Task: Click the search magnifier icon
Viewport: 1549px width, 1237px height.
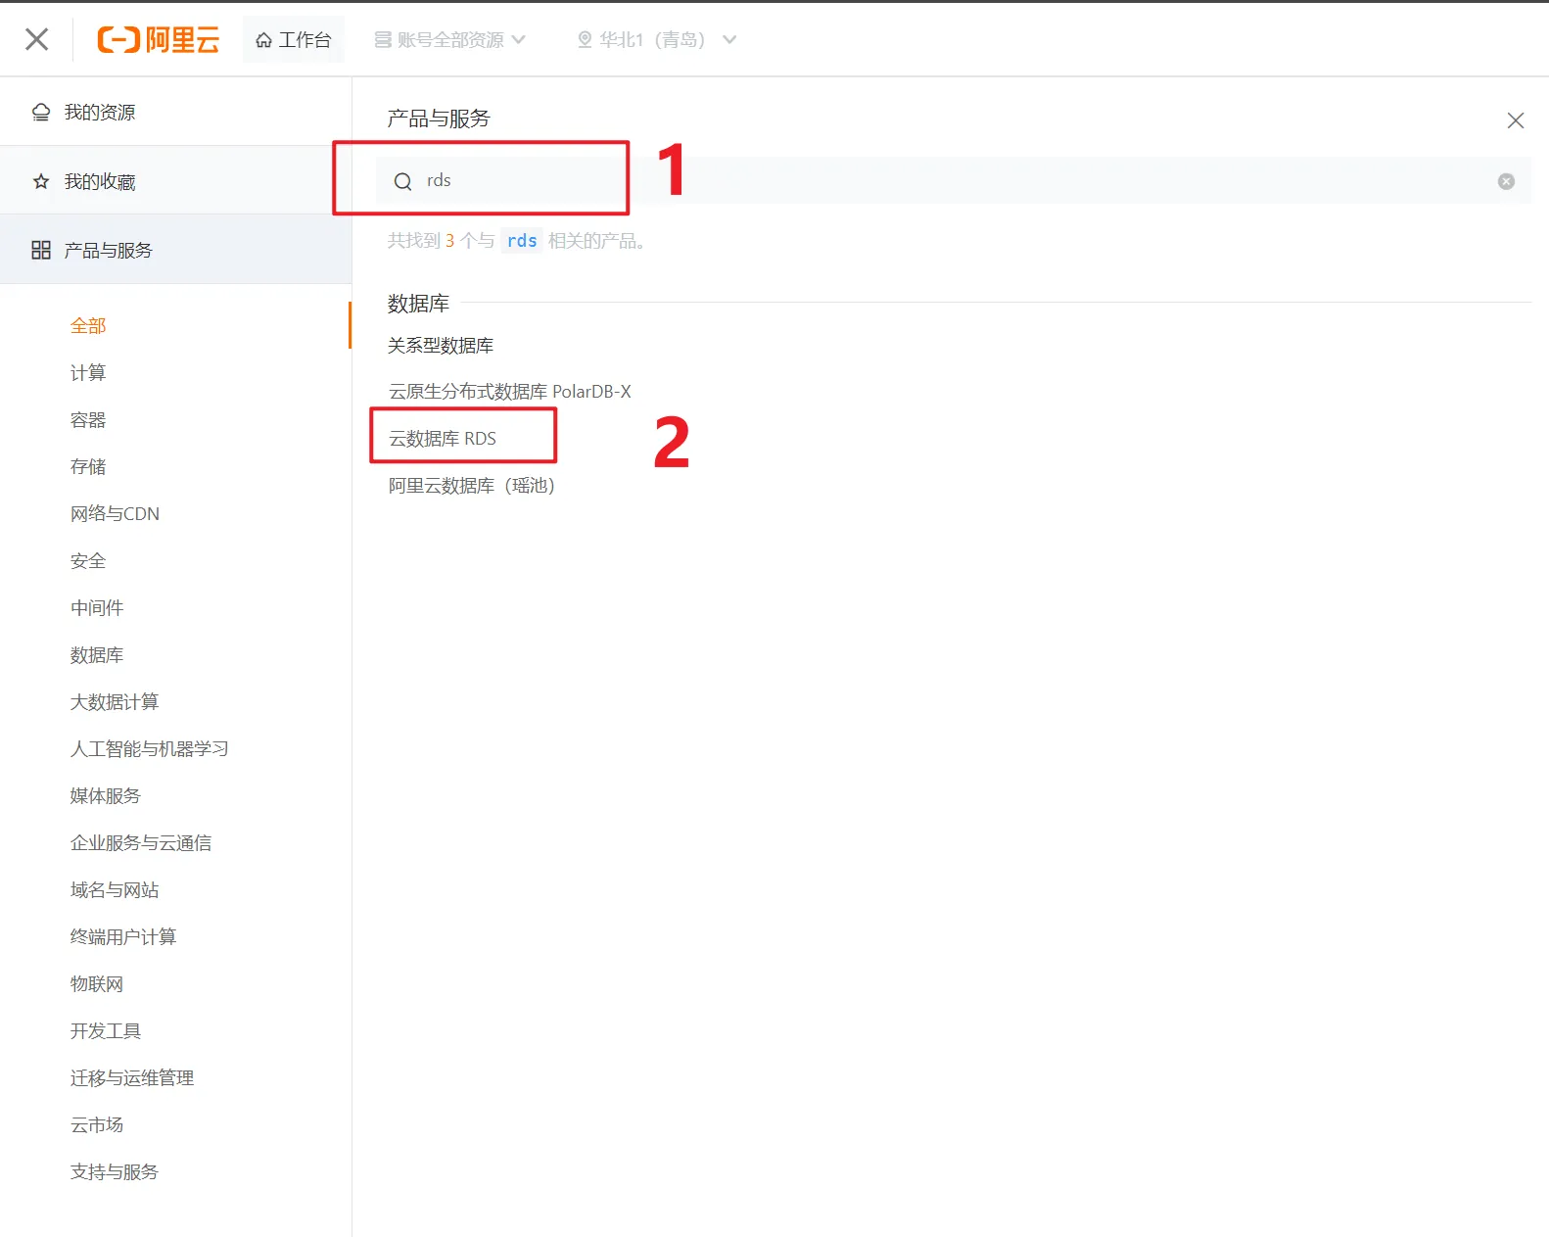Action: 402,181
